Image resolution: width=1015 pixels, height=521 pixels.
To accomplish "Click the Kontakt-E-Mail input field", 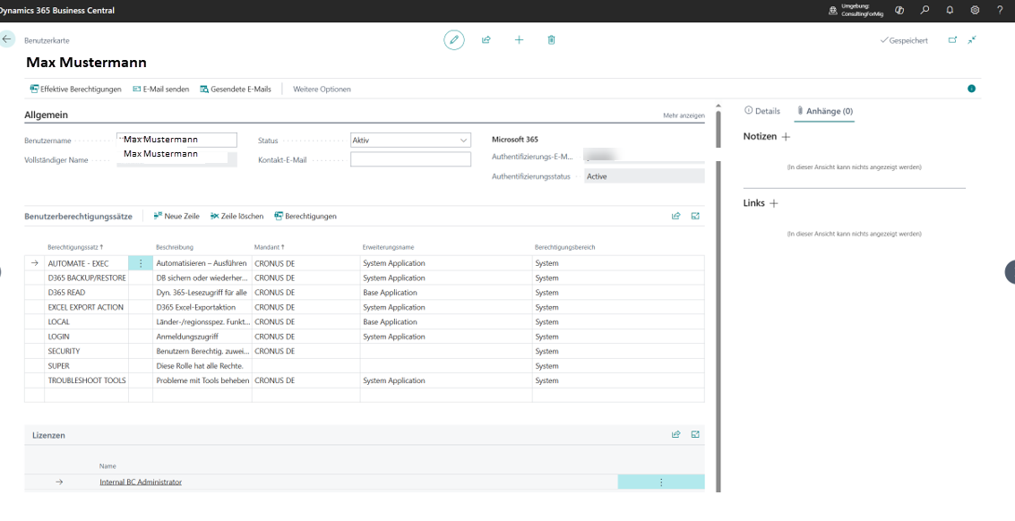I will (x=410, y=159).
